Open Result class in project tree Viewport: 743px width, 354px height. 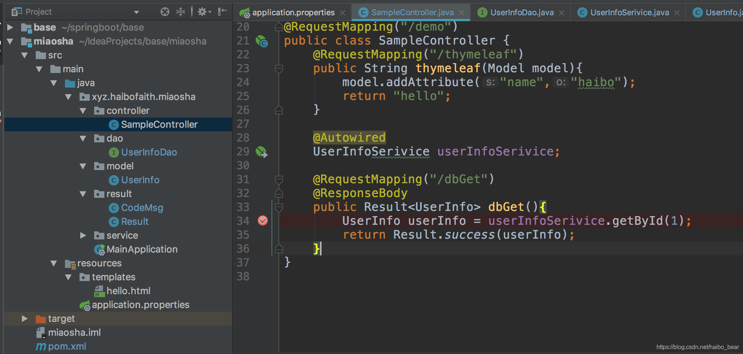tap(135, 222)
